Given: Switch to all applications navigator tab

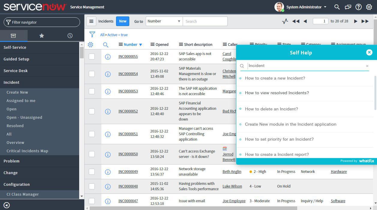Looking at the screenshot, I should click(13, 36).
